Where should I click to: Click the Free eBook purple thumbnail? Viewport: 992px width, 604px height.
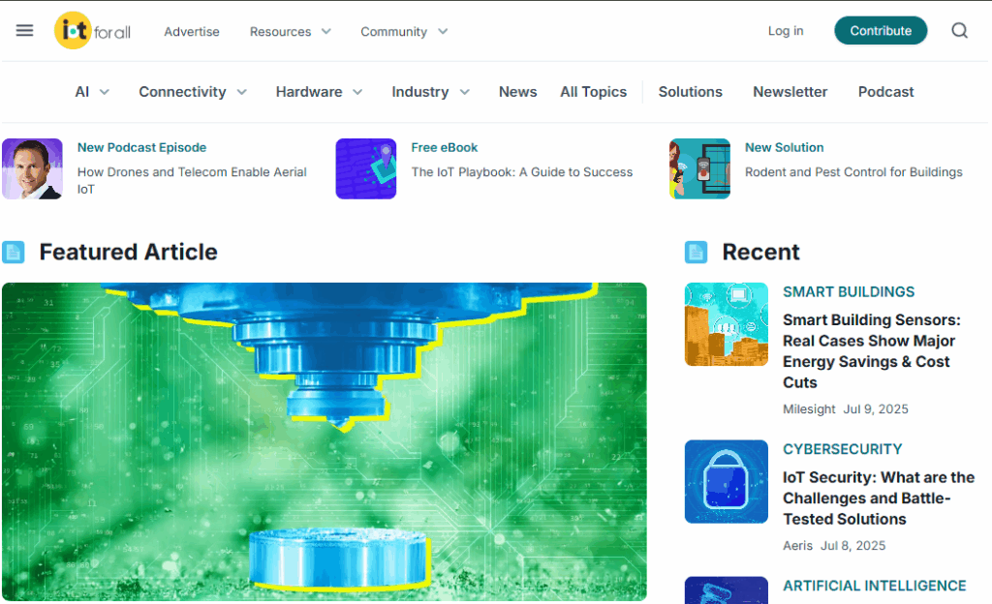point(365,168)
